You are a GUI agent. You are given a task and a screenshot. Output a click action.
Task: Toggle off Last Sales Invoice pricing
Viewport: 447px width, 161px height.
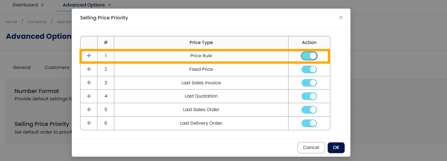click(309, 83)
